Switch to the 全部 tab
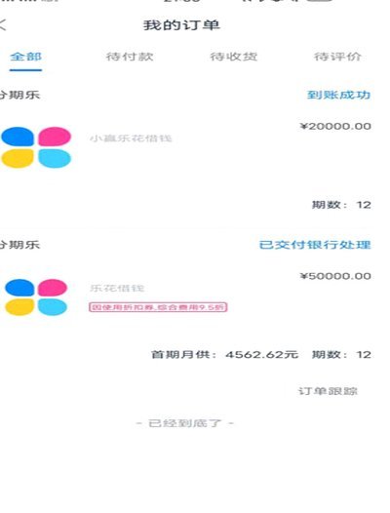Image resolution: width=390 pixels, height=513 pixels. [25, 57]
